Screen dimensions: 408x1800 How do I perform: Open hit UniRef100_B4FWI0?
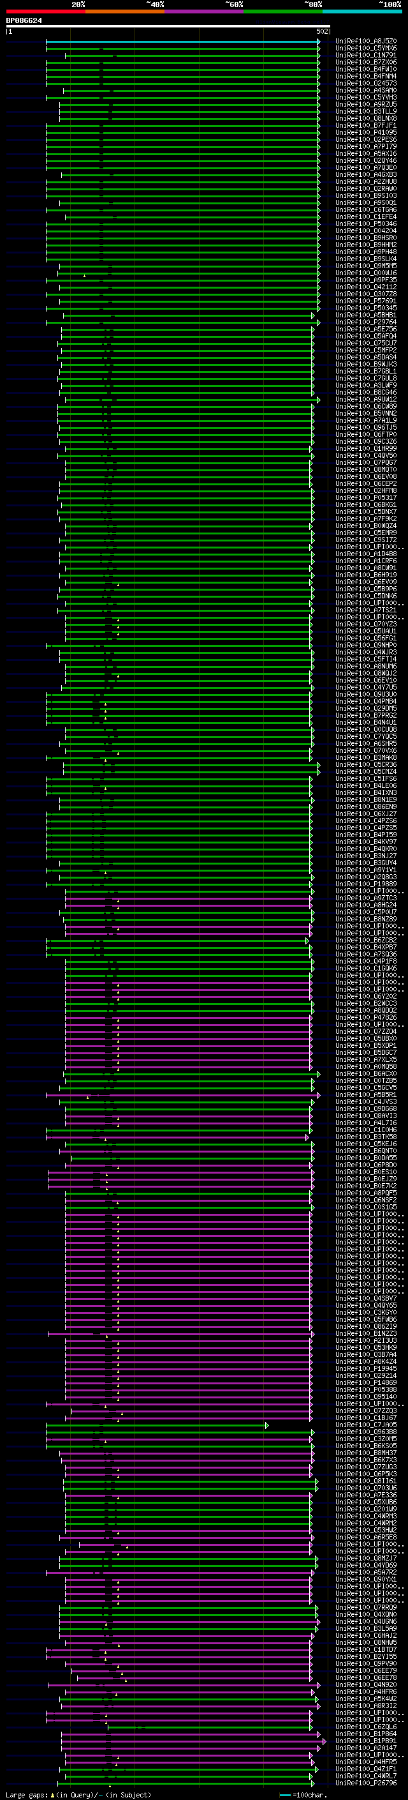[365, 69]
